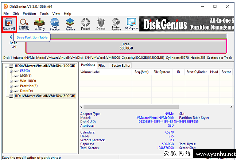Viewport: 237px width, 162px height.
Task: Open the View menu
Action: point(56,13)
